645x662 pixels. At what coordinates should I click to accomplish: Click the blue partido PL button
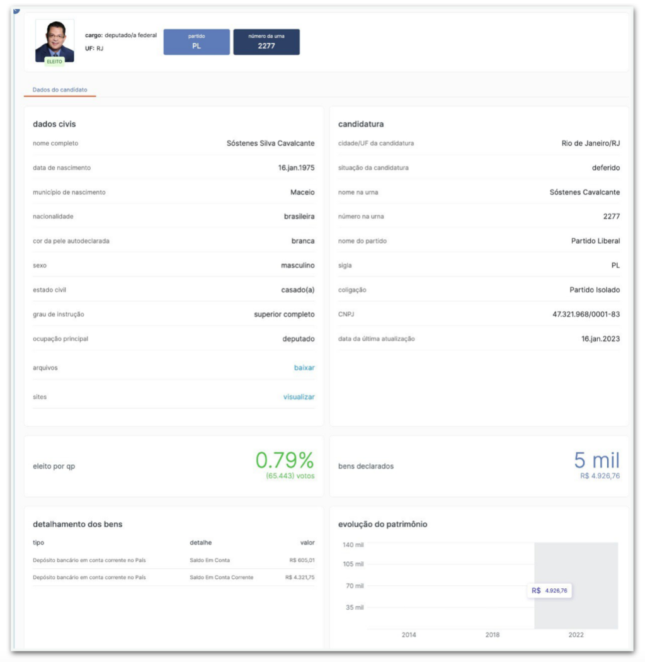click(x=196, y=42)
